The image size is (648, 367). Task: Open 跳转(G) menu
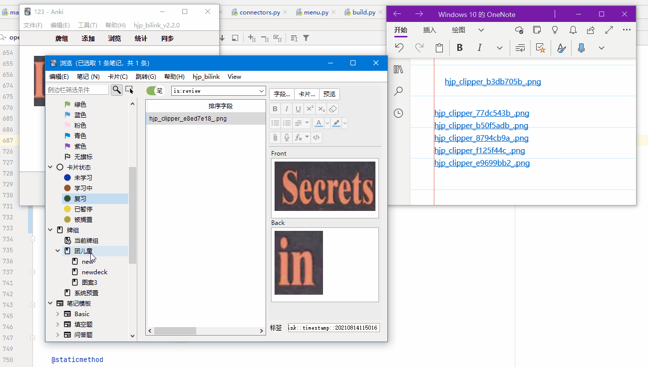[x=146, y=76]
